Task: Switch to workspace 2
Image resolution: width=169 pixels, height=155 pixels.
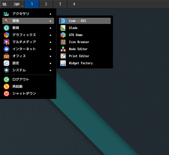Action: 46,4
